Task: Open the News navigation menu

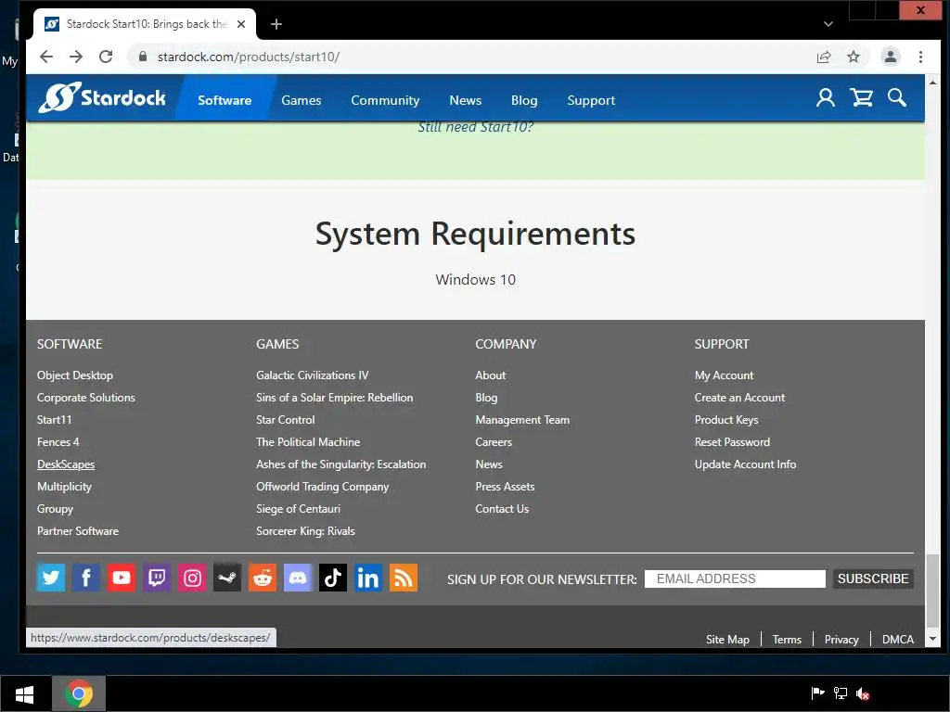Action: pos(466,100)
